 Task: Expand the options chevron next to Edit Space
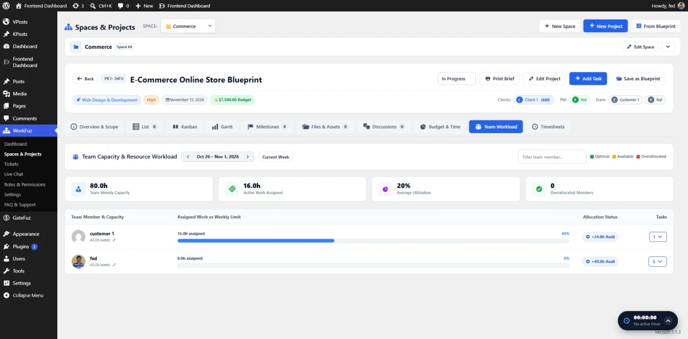[x=668, y=46]
